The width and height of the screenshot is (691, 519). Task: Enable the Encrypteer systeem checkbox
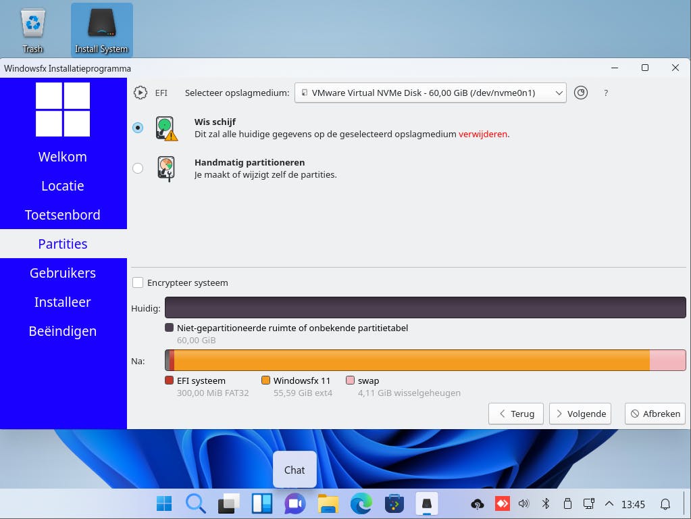click(138, 282)
